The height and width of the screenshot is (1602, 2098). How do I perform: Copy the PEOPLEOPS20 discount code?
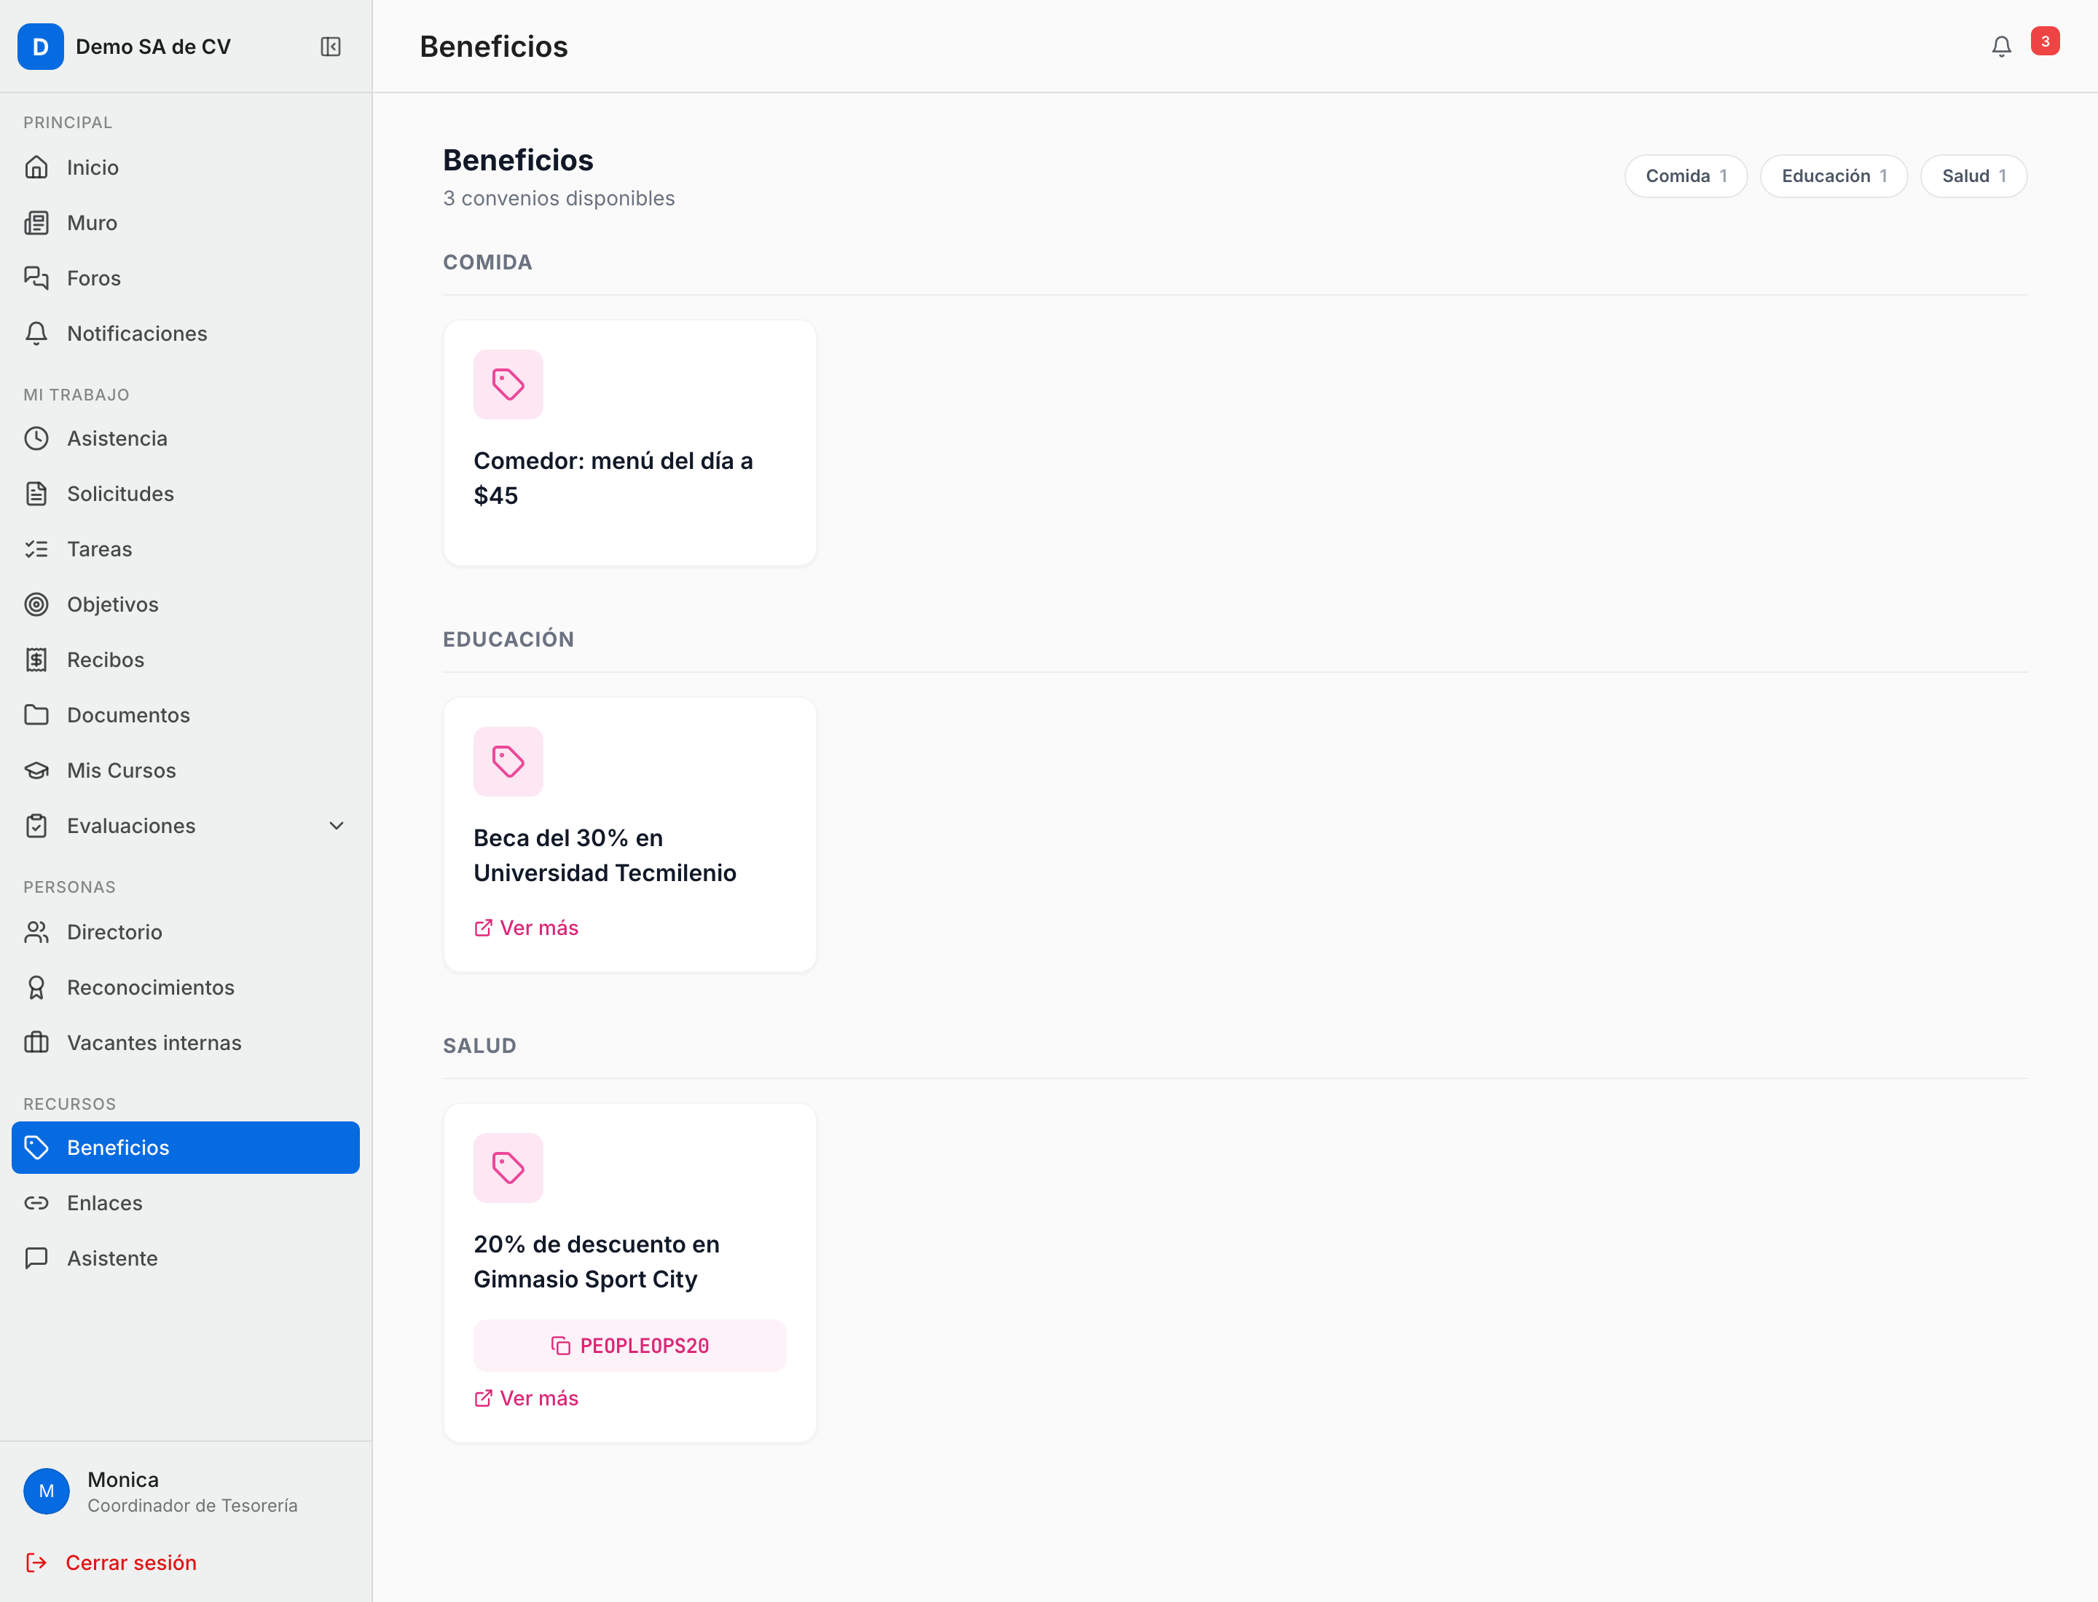click(x=629, y=1346)
